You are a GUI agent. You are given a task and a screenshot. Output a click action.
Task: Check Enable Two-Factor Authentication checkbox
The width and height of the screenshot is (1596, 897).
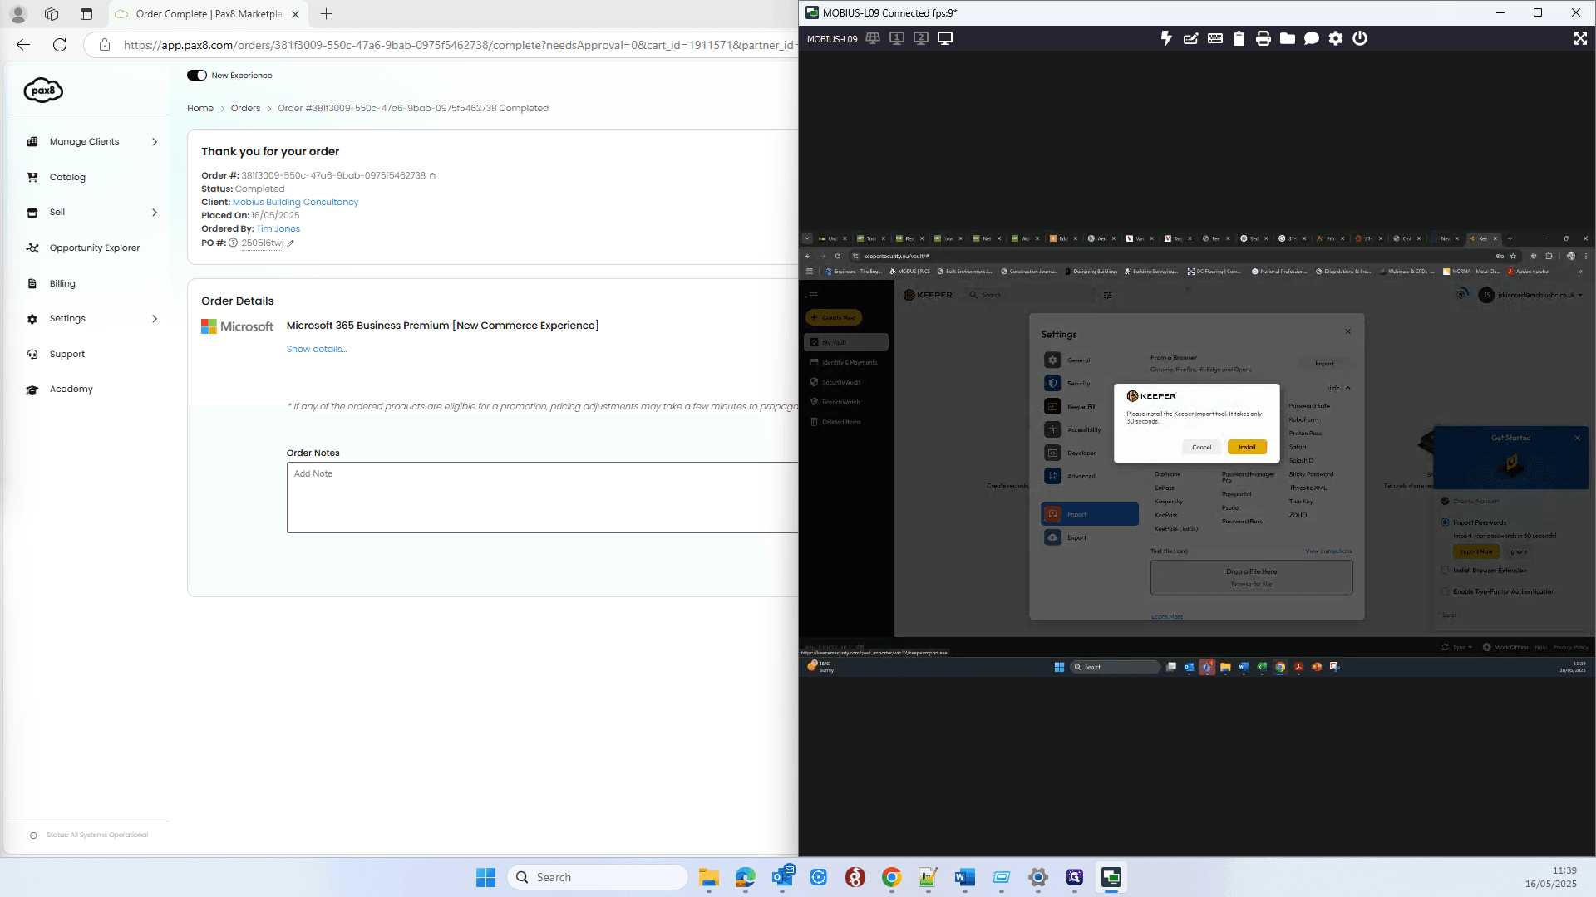tap(1446, 591)
